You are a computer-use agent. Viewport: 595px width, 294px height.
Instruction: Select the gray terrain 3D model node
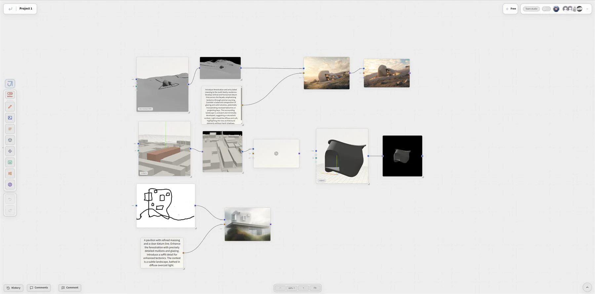(x=162, y=84)
